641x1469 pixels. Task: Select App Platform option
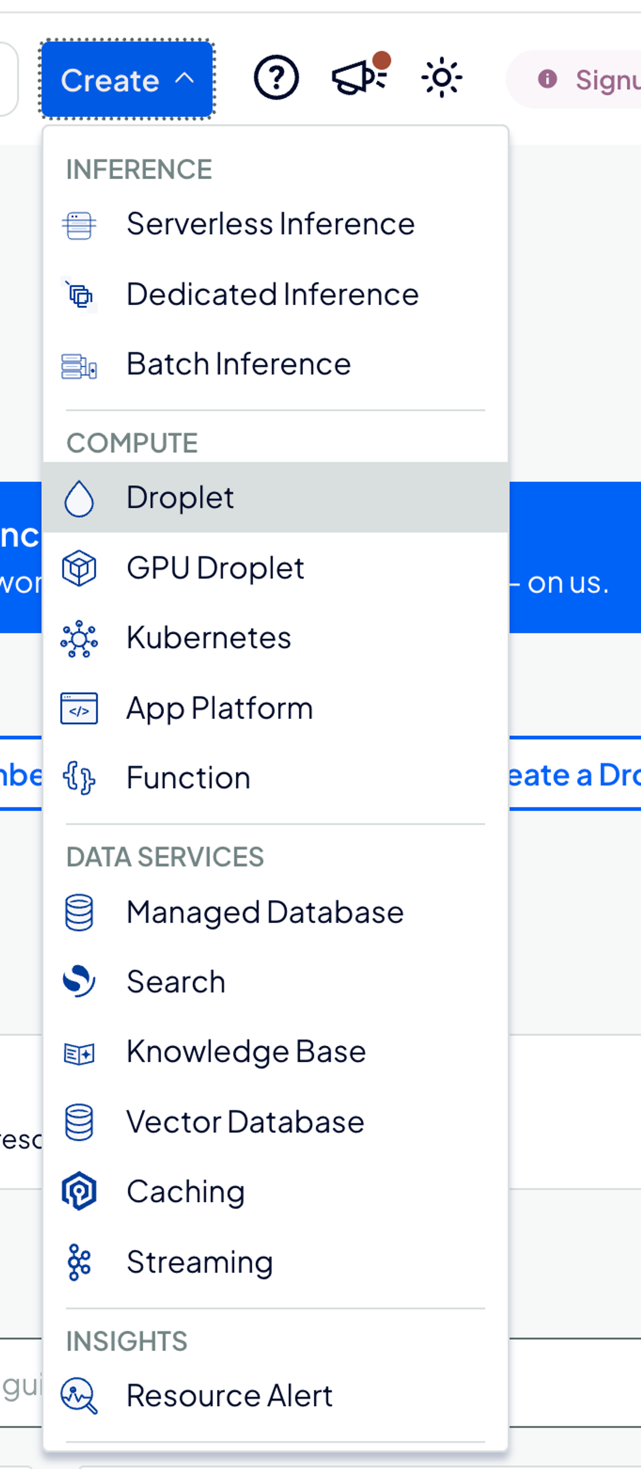coord(275,708)
